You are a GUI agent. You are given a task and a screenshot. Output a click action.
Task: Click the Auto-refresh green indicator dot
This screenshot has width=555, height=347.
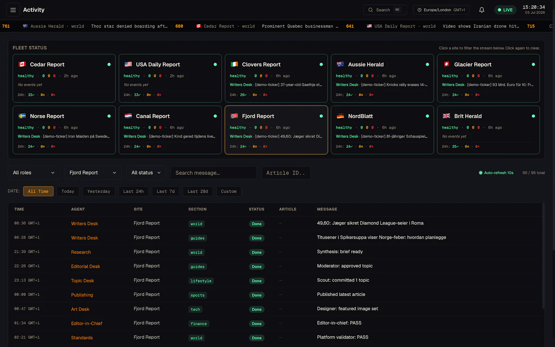tap(480, 173)
